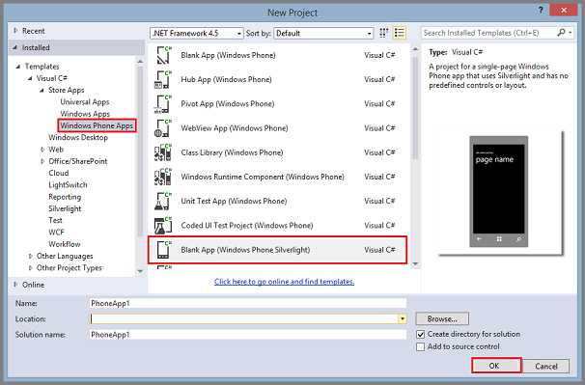Switch to small icons view
Viewport: 585px width, 385px height.
tap(383, 33)
